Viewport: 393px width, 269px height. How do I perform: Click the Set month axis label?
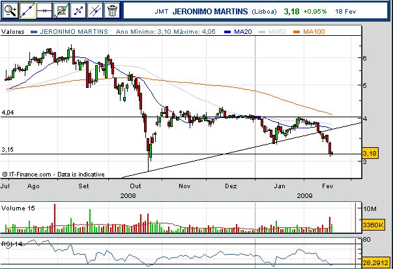tap(83, 186)
